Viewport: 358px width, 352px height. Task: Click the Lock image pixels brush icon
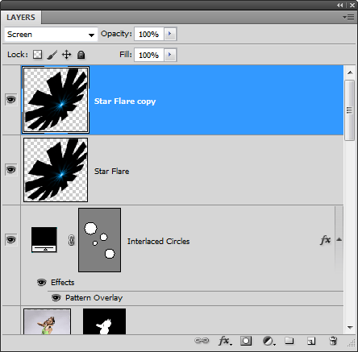pyautogui.click(x=52, y=55)
